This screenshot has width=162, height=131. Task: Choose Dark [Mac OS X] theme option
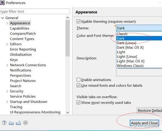(x=139, y=48)
